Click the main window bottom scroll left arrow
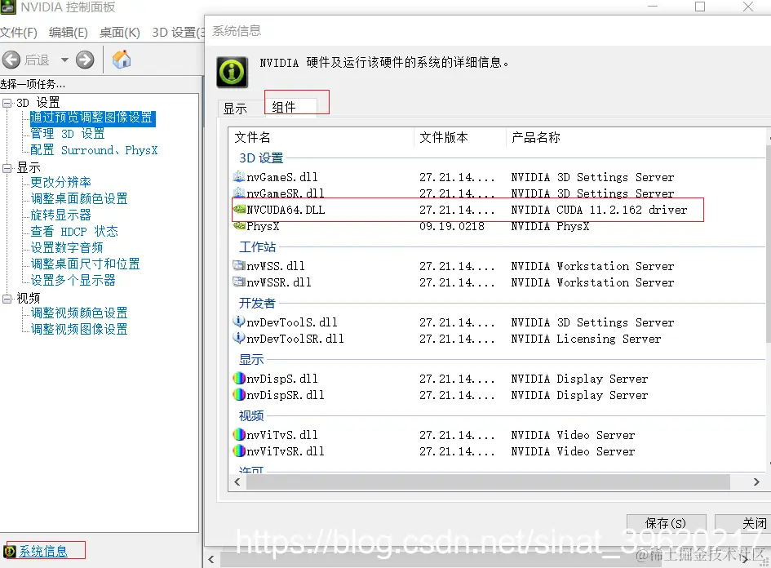 (211, 559)
